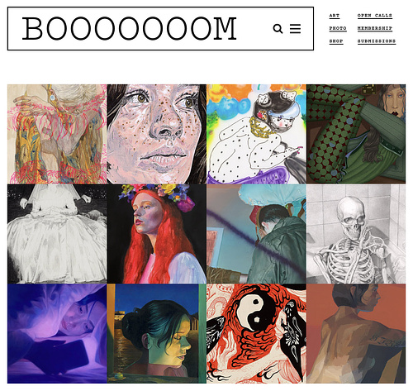The image size is (413, 391).
Task: Click the BOOOOOOOM site logo
Action: [x=129, y=29]
